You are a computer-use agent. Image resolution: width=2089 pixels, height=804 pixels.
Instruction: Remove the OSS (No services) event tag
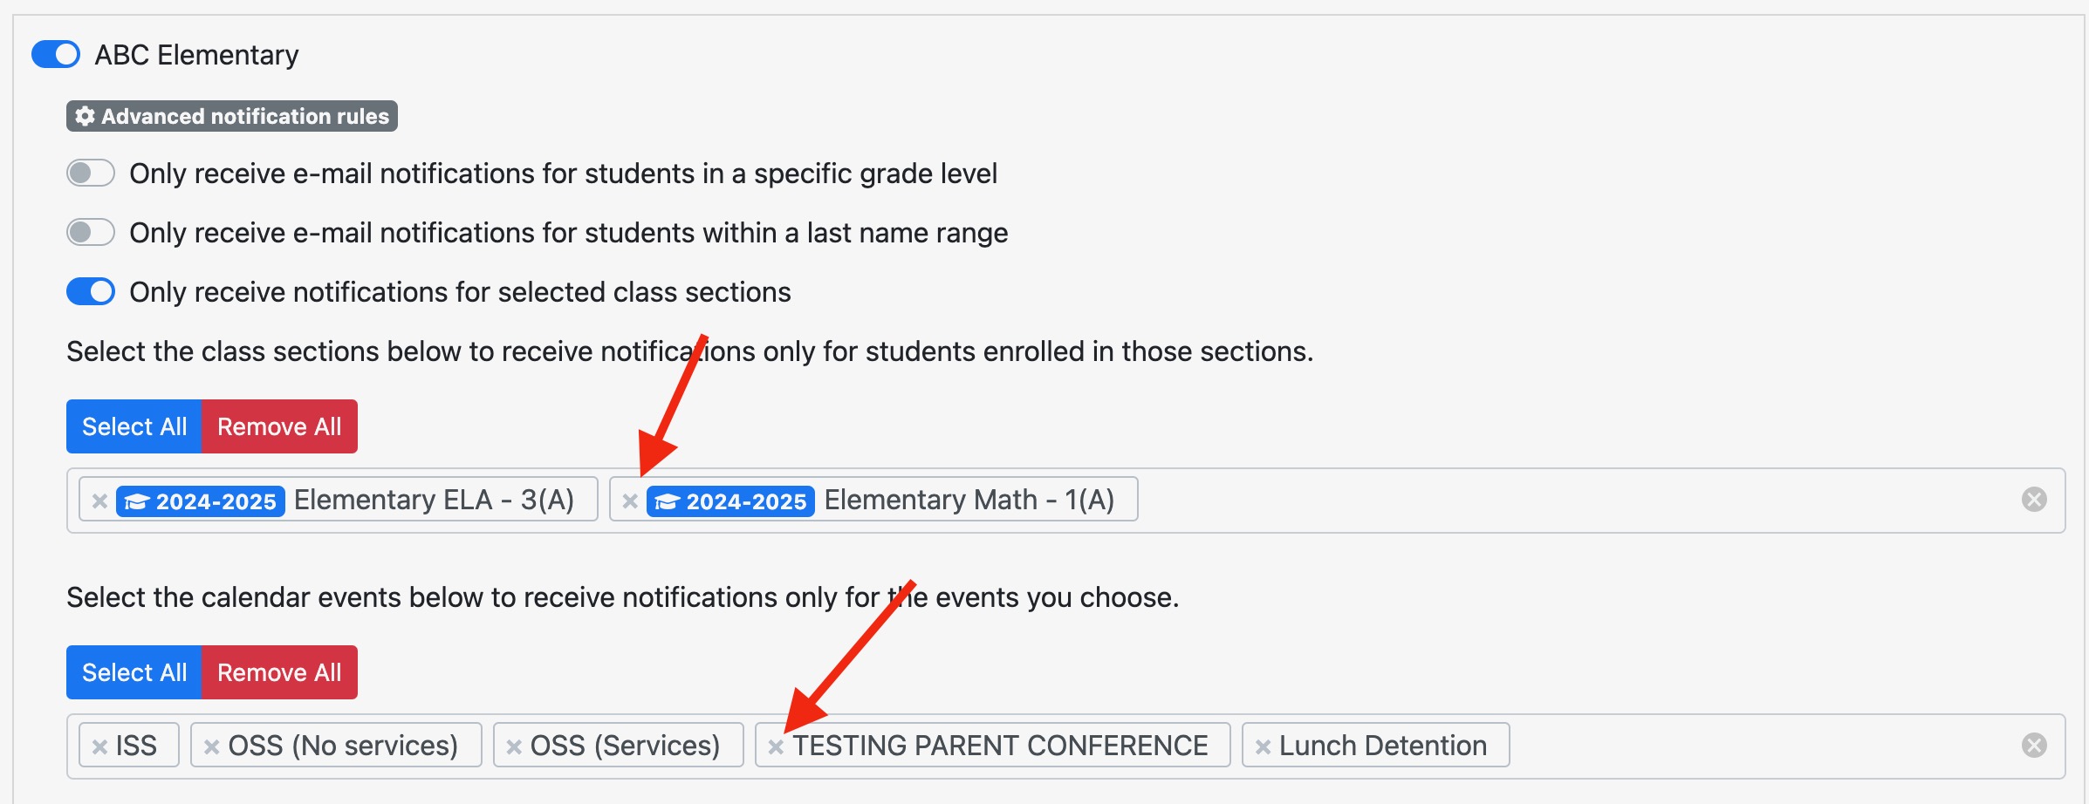[211, 747]
